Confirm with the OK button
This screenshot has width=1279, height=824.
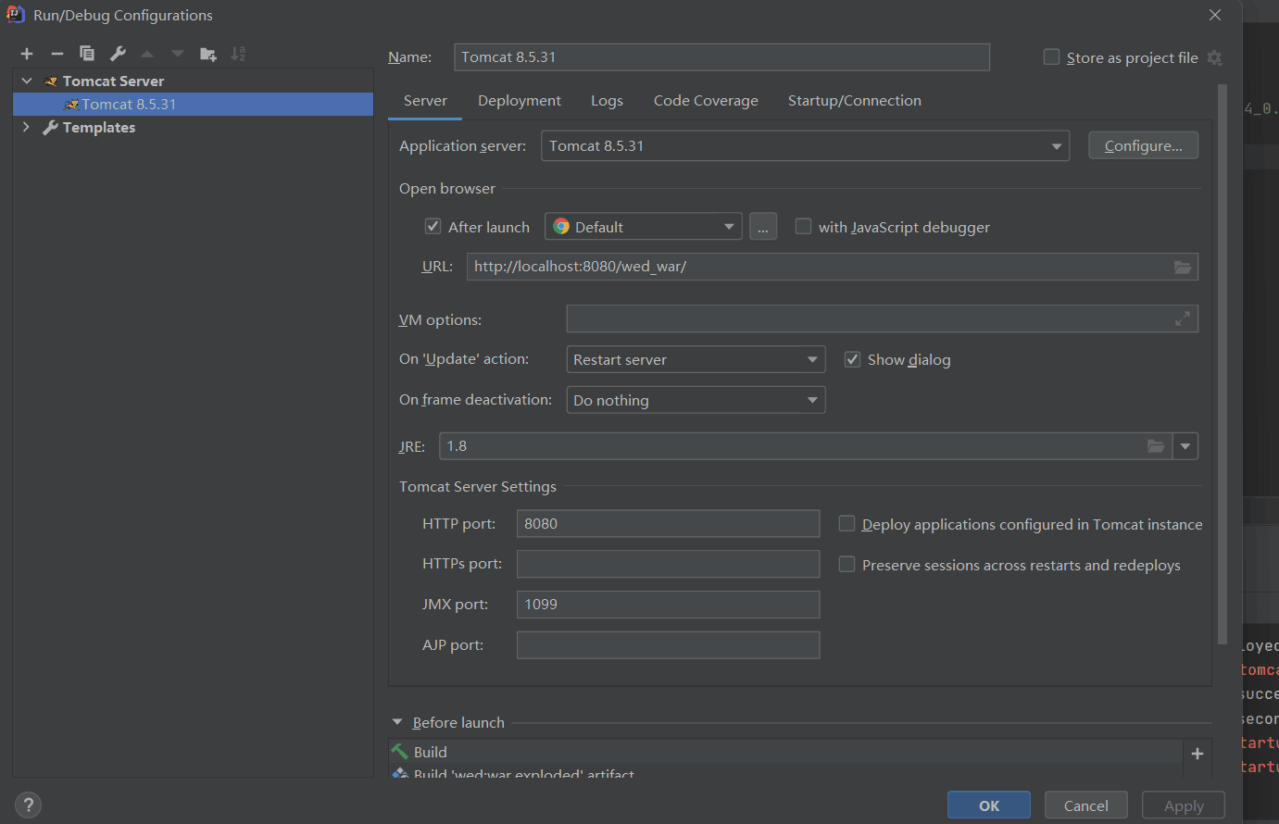pos(989,805)
